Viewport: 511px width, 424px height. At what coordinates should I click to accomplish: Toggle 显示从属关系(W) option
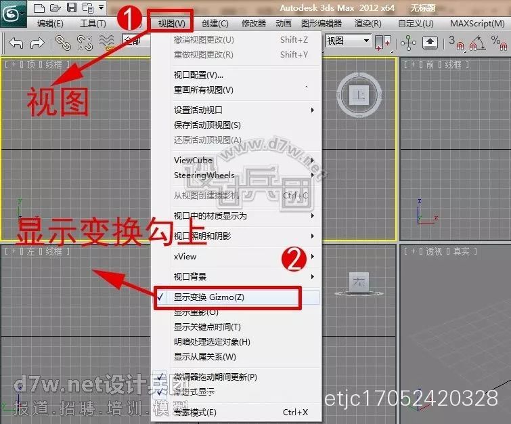(x=236, y=357)
